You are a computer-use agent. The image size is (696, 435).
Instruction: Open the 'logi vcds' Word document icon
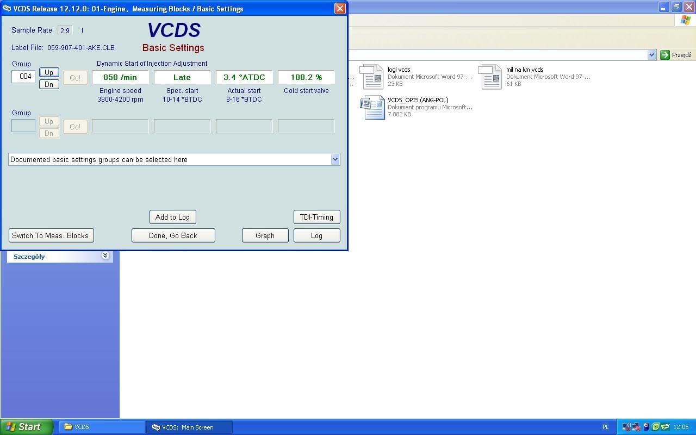coord(372,77)
